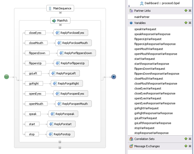Select the ReplyForflippersDown activity
This screenshot has width=194, height=154.
click(x=77, y=53)
